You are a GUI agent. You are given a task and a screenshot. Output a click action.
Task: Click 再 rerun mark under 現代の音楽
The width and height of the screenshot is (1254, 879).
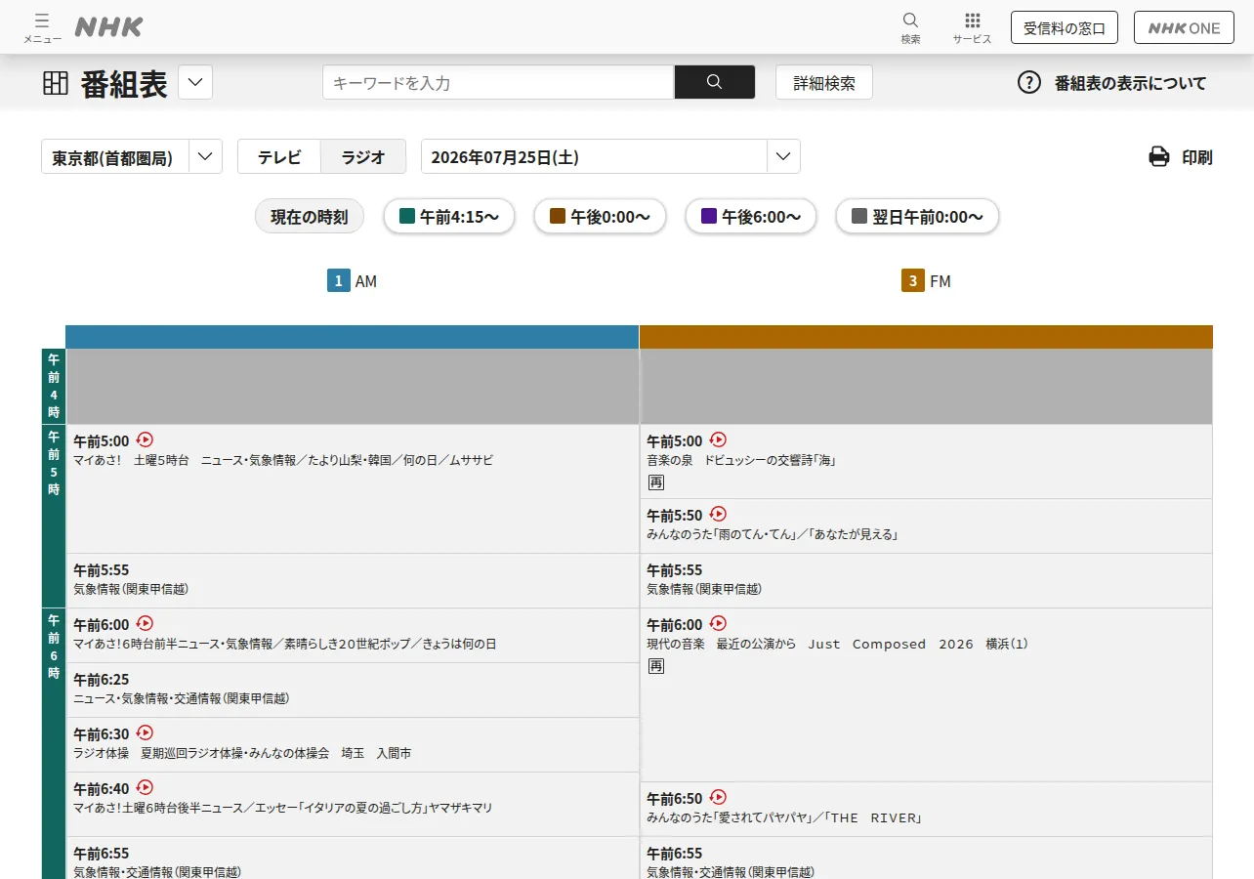pyautogui.click(x=655, y=666)
